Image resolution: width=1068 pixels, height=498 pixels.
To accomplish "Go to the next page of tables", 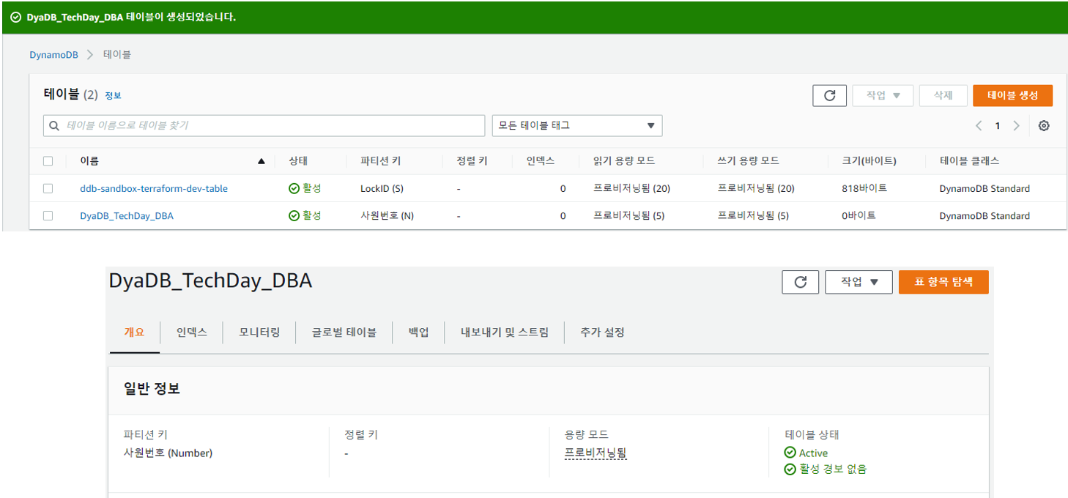I will [x=1016, y=125].
